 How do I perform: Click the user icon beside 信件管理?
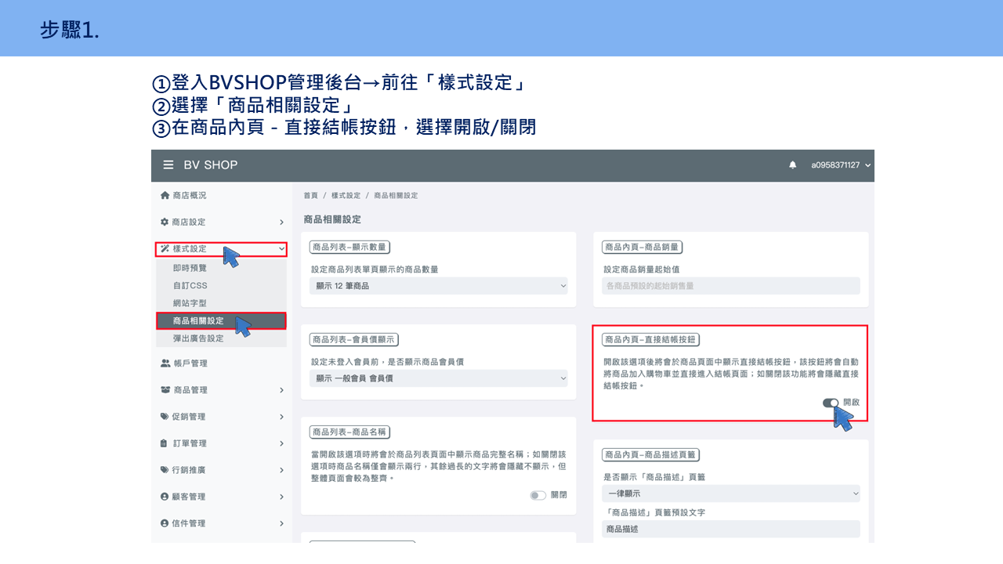165,522
